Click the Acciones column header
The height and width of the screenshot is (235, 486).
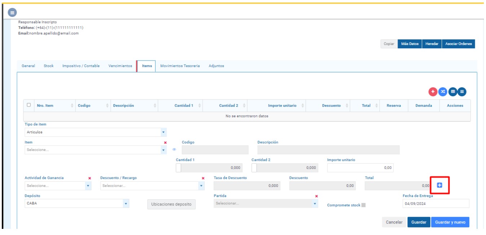[x=455, y=106]
